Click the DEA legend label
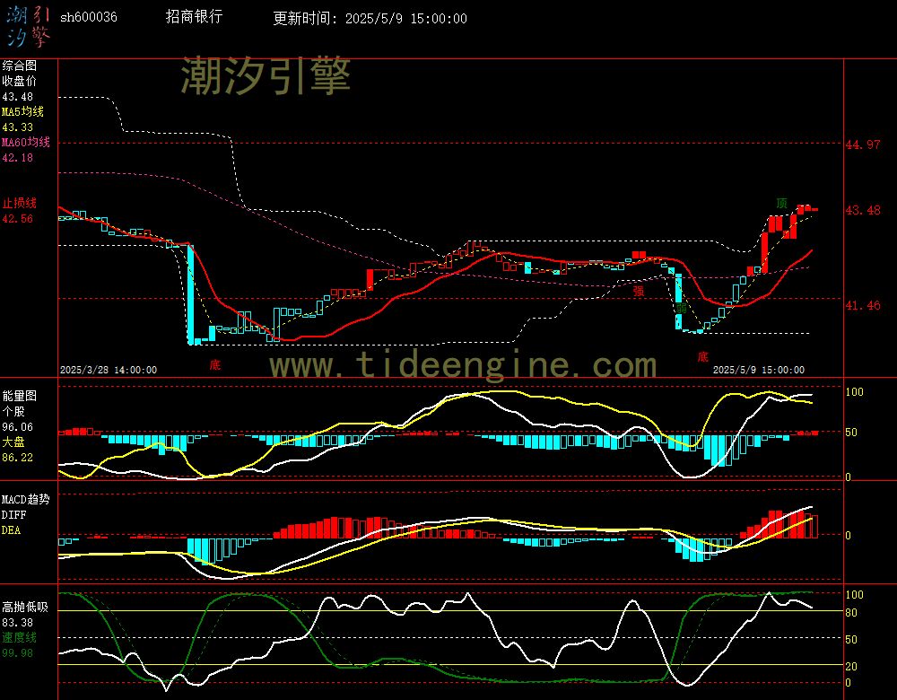Screen dimensions: 897x700 click(x=11, y=530)
